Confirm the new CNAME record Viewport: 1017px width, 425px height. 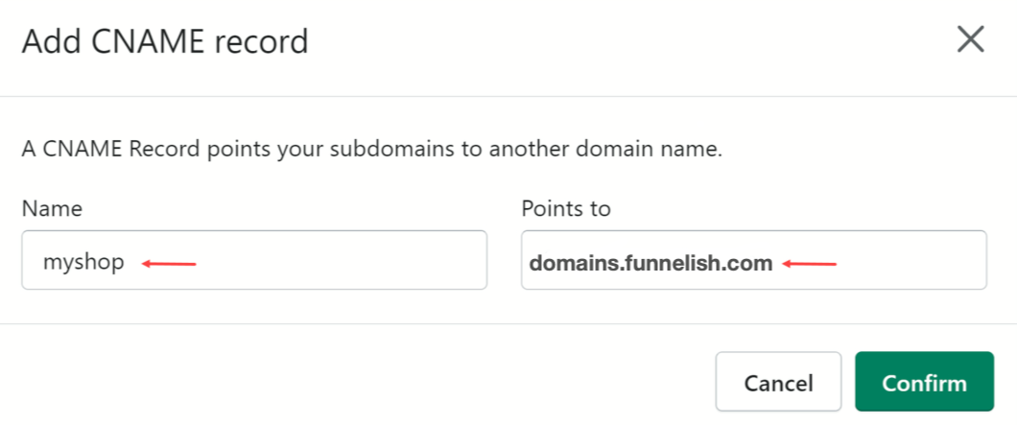point(924,383)
